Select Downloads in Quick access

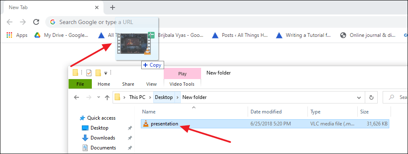coord(103,138)
